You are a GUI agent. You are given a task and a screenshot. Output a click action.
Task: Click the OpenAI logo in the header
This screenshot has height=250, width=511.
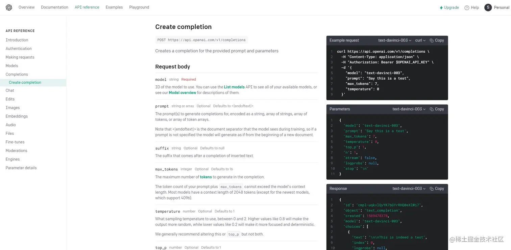(x=9, y=7)
